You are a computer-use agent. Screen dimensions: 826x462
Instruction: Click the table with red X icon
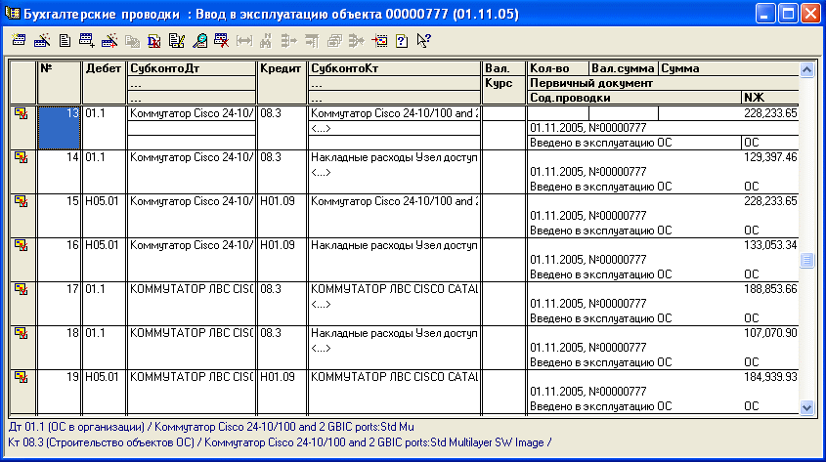pos(221,41)
